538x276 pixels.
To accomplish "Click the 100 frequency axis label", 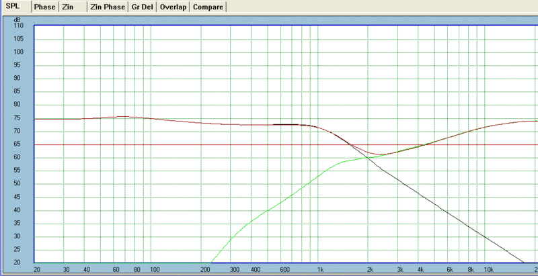I will 155,270.
